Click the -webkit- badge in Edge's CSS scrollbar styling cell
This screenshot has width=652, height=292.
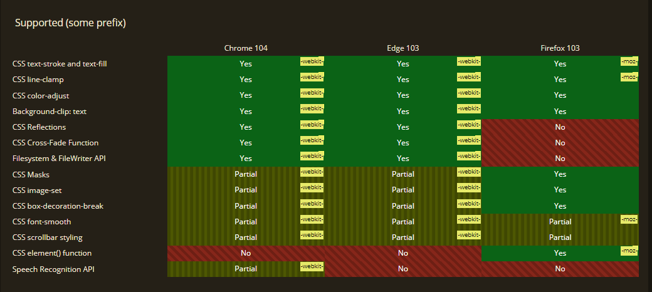tap(468, 235)
